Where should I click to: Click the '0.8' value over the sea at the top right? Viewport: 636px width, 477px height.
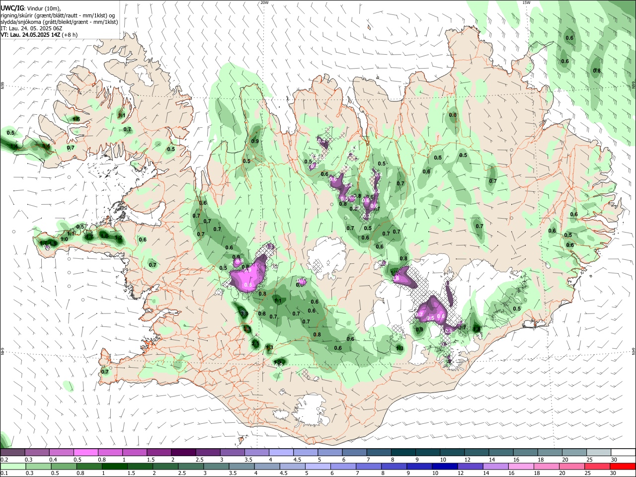pyautogui.click(x=597, y=71)
